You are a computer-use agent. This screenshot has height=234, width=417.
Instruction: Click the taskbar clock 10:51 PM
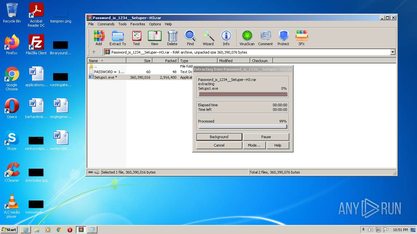click(x=400, y=230)
